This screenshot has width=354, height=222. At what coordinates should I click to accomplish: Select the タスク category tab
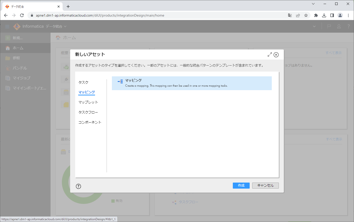[x=83, y=82]
